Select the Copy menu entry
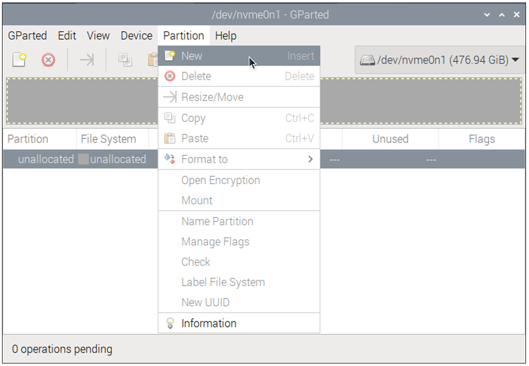The width and height of the screenshot is (529, 366). pyautogui.click(x=239, y=118)
